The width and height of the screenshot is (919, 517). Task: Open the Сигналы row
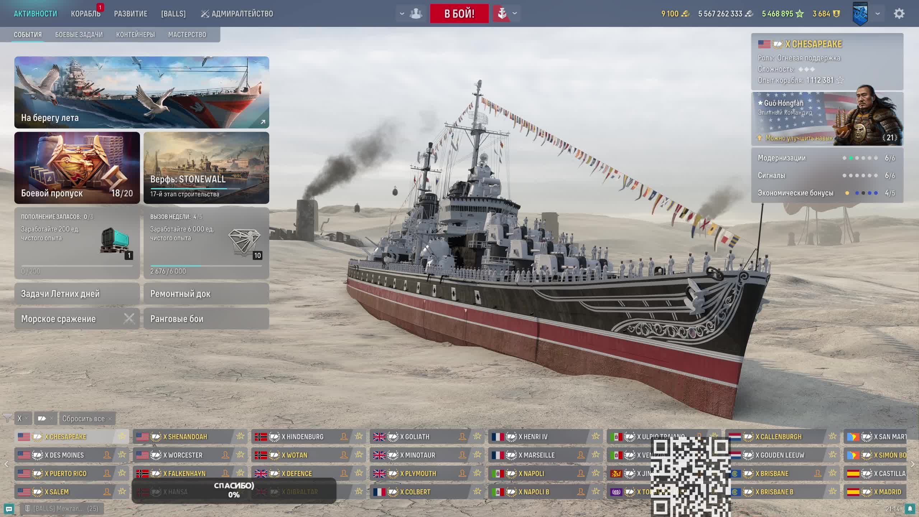pyautogui.click(x=827, y=176)
